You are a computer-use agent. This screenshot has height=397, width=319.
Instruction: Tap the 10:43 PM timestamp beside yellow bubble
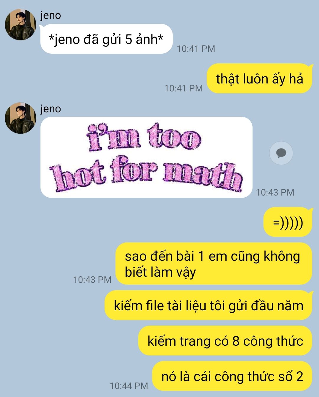coord(92,280)
